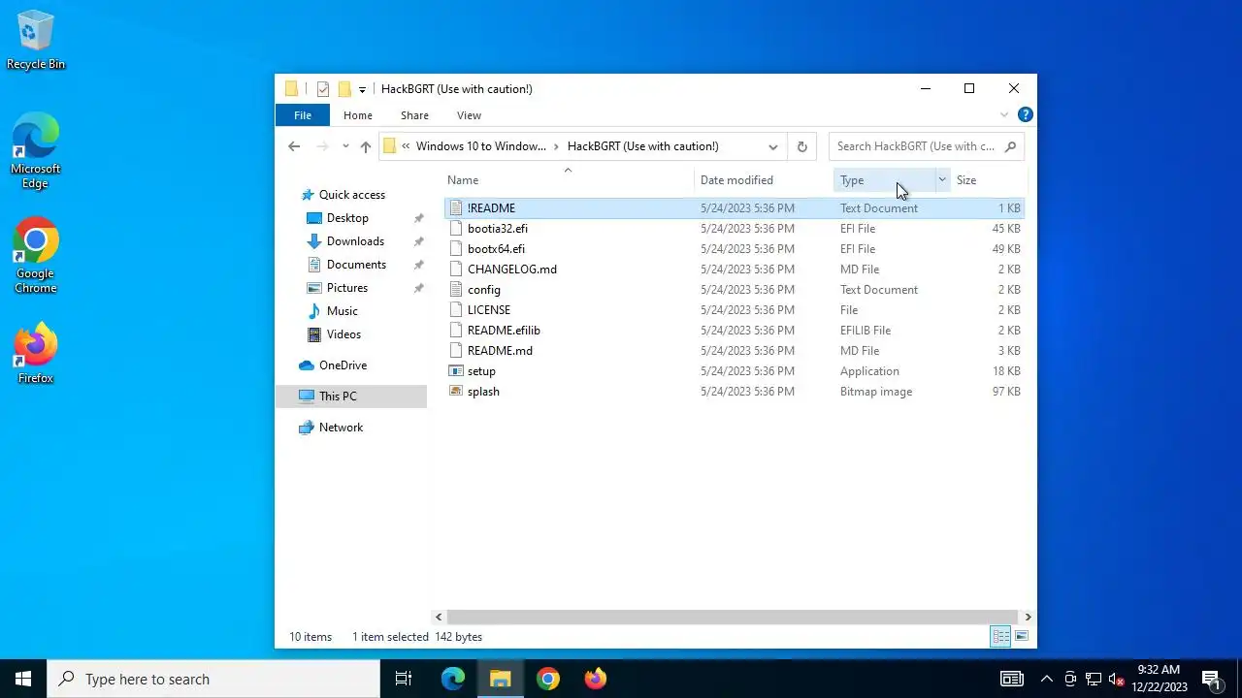1242x698 pixels.
Task: Click the New folder quick access icon
Action: tap(343, 89)
